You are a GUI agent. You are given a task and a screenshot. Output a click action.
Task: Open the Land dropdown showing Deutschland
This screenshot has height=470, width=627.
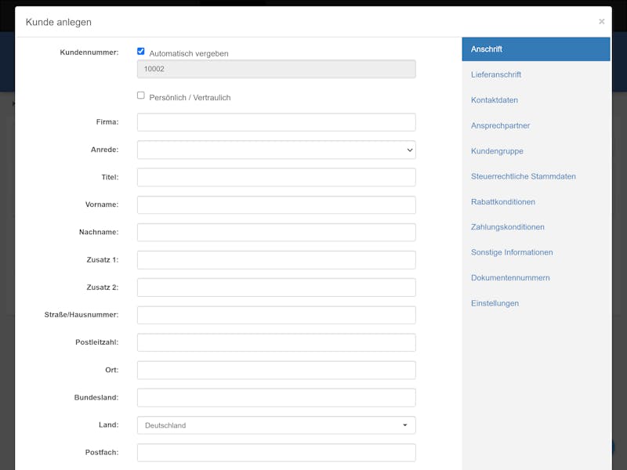[277, 425]
